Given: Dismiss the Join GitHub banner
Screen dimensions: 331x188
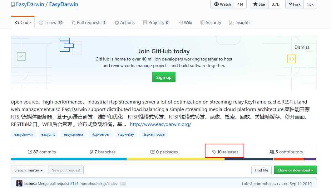Looking at the screenshot, I should tap(302, 47).
